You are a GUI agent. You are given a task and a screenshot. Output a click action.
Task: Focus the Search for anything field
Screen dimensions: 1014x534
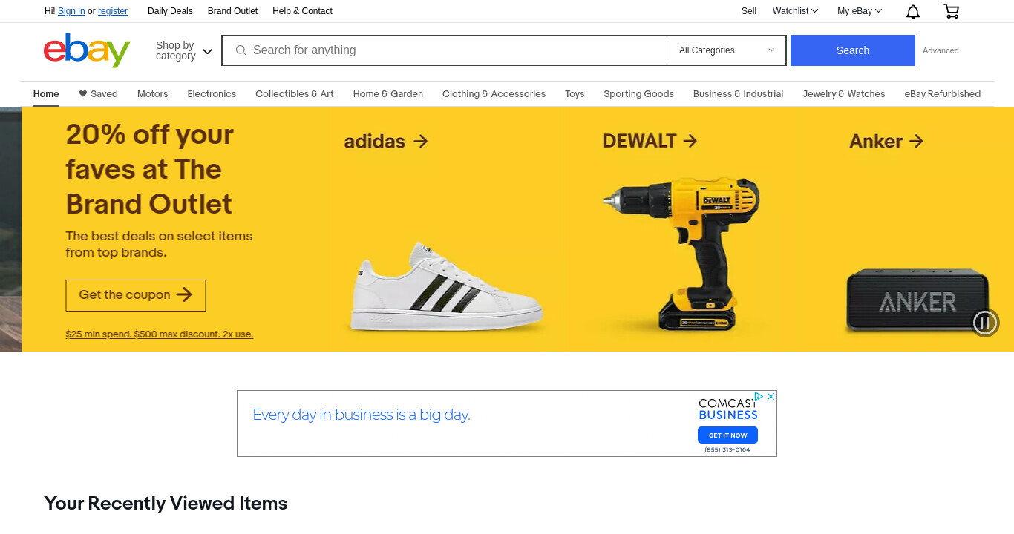point(444,50)
